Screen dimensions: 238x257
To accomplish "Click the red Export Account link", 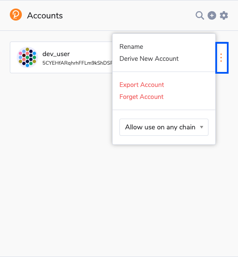I will (x=142, y=85).
